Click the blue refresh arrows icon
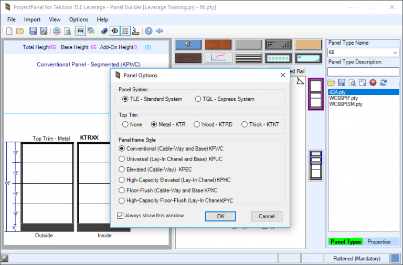 [x=384, y=82]
